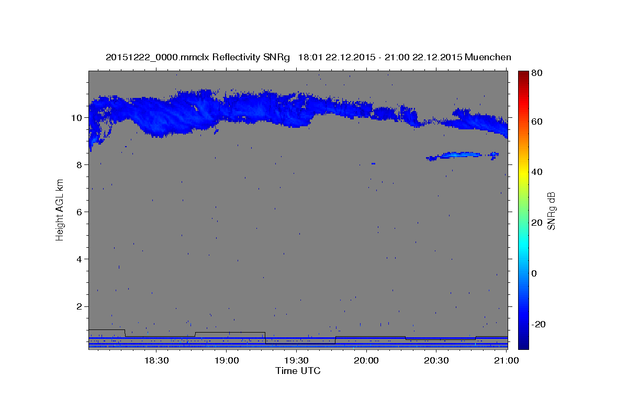Click the yellow section of the colorbar
628x419 pixels.
[523, 172]
